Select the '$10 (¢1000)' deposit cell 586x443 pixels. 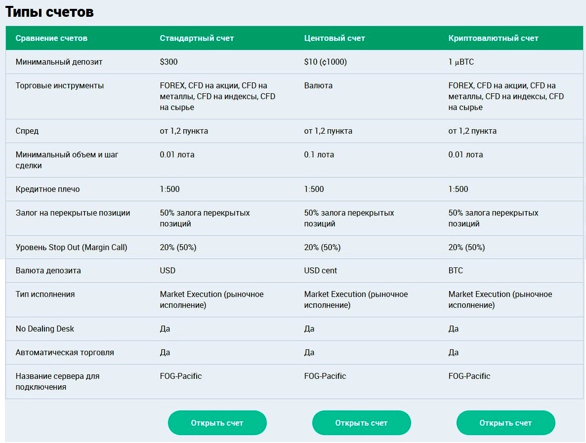point(326,62)
